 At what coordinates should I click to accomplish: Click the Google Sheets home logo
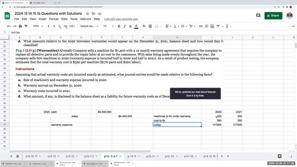click(7, 16)
